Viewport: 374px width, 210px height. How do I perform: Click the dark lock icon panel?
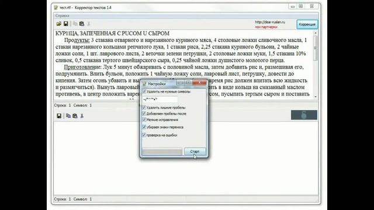(304, 115)
